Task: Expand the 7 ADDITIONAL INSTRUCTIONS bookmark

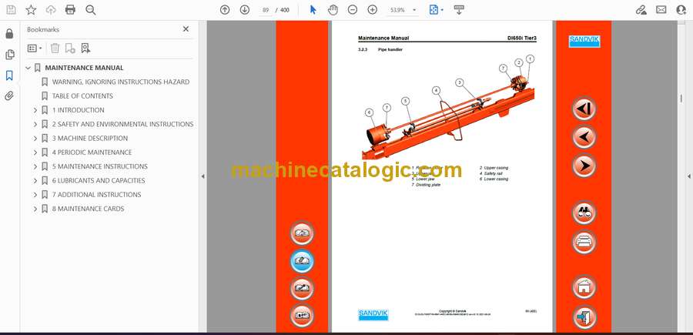Action: 35,195
